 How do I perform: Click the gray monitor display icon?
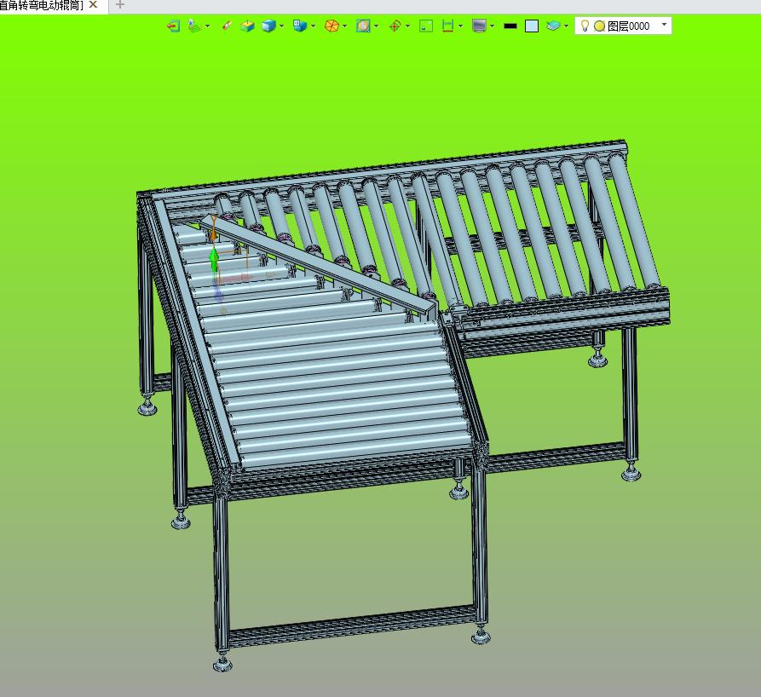click(479, 26)
